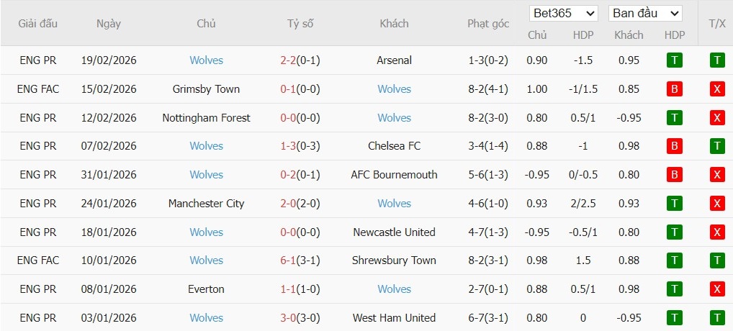The width and height of the screenshot is (733, 331).
Task: Click green T T/X badge in West Ham row
Action: tap(716, 318)
